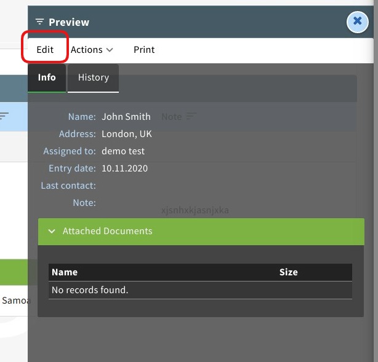Select the John Smith name value
The height and width of the screenshot is (362, 378).
126,117
